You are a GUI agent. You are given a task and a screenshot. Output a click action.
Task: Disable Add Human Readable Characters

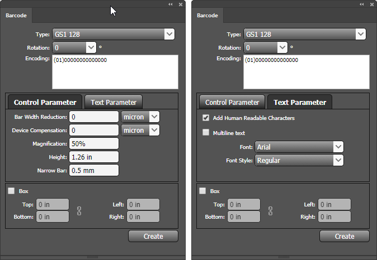coord(206,118)
